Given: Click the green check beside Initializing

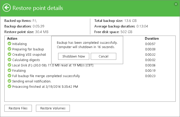Looking at the screenshot, I should tap(9, 44).
